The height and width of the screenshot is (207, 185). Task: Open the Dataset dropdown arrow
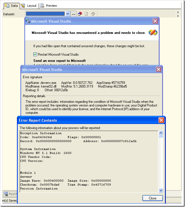(x=68, y=14)
